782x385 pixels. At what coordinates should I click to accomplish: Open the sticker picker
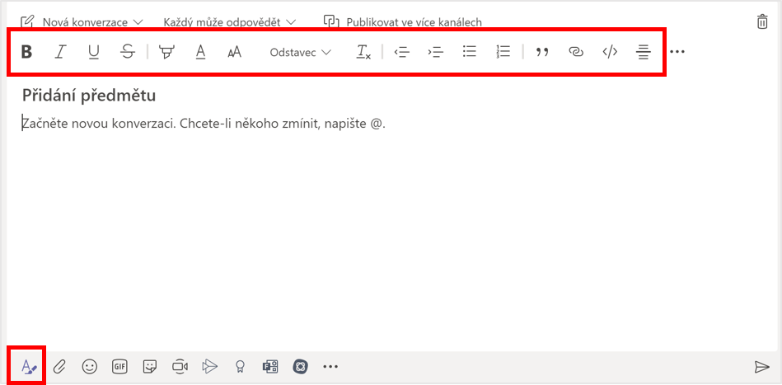click(x=148, y=367)
